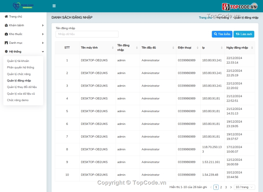Open Phân quyền hệ thống submenu item
This screenshot has width=263, height=192.
point(20,67)
